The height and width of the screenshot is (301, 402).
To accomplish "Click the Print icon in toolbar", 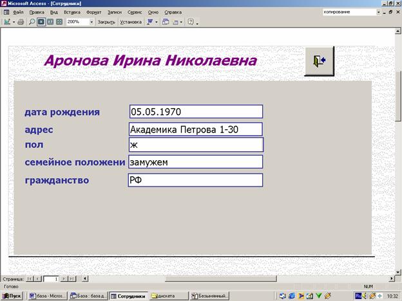I will pos(21,21).
